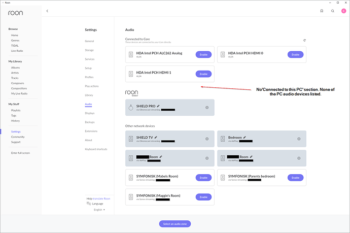Edit SHIELD PRO name pencil icon
The image size is (350, 233).
tap(158, 106)
